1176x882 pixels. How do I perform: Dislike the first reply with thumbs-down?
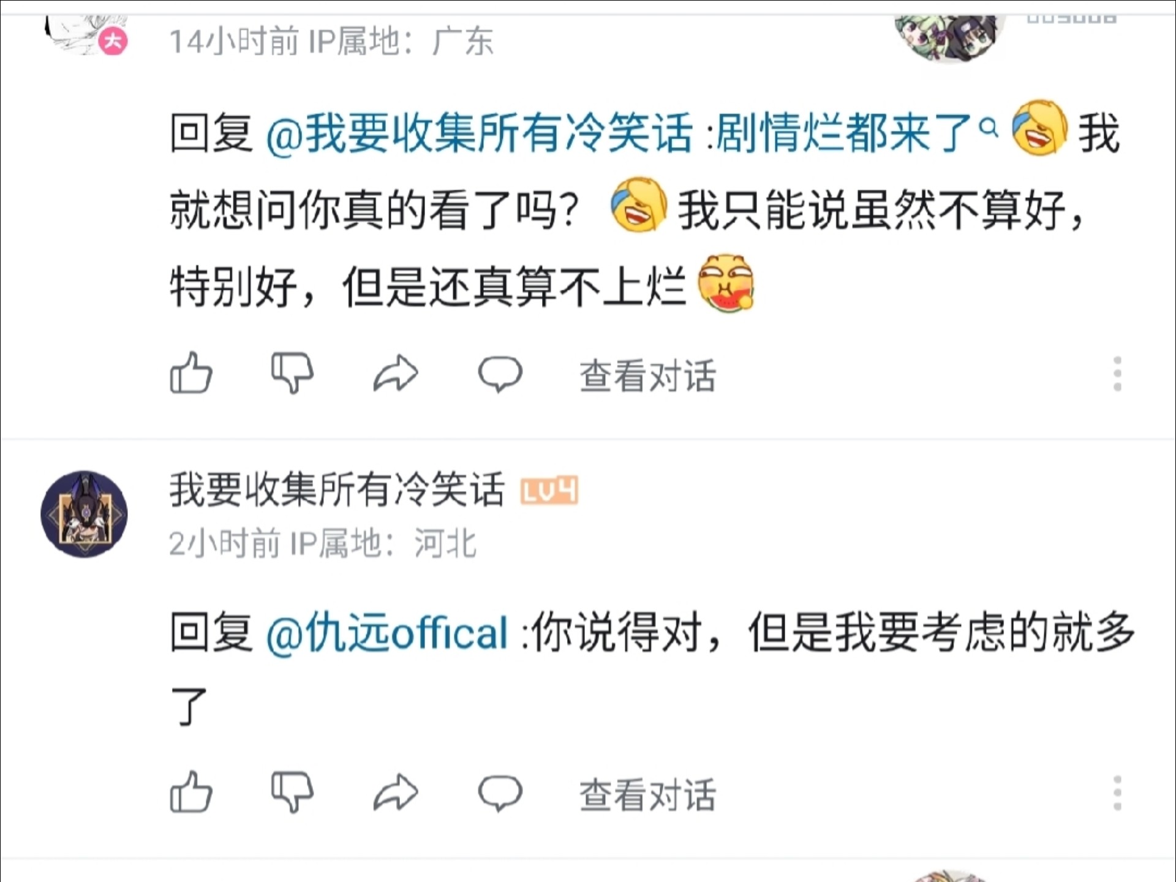292,372
